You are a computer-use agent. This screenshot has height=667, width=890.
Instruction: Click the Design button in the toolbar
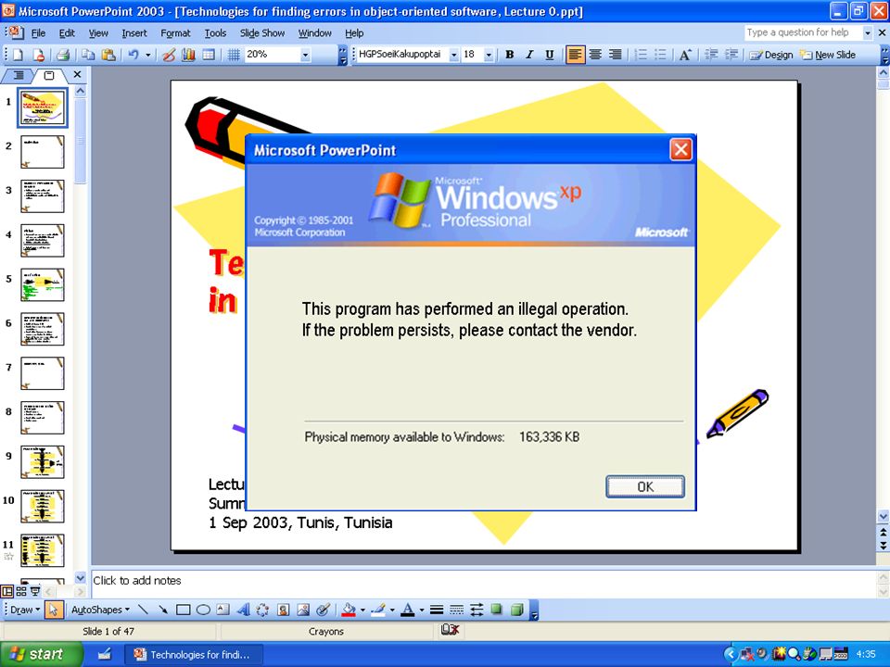click(x=770, y=55)
